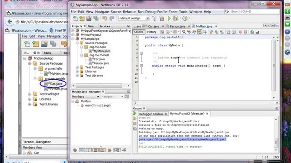Toggle the Highlight Search editor toolbar button
The height and width of the screenshot is (163, 291).
[200, 32]
